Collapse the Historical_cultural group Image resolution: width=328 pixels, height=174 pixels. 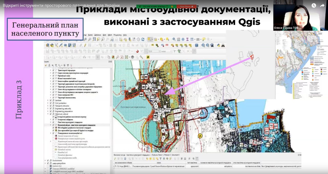pos(48,114)
